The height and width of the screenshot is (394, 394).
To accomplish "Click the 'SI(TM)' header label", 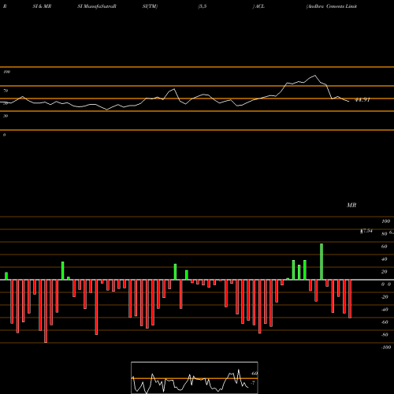I will tap(150, 6).
